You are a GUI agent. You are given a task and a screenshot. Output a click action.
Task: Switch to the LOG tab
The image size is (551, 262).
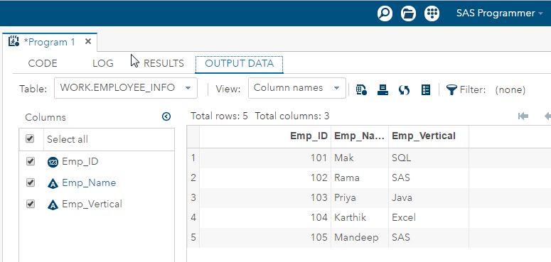pos(103,63)
